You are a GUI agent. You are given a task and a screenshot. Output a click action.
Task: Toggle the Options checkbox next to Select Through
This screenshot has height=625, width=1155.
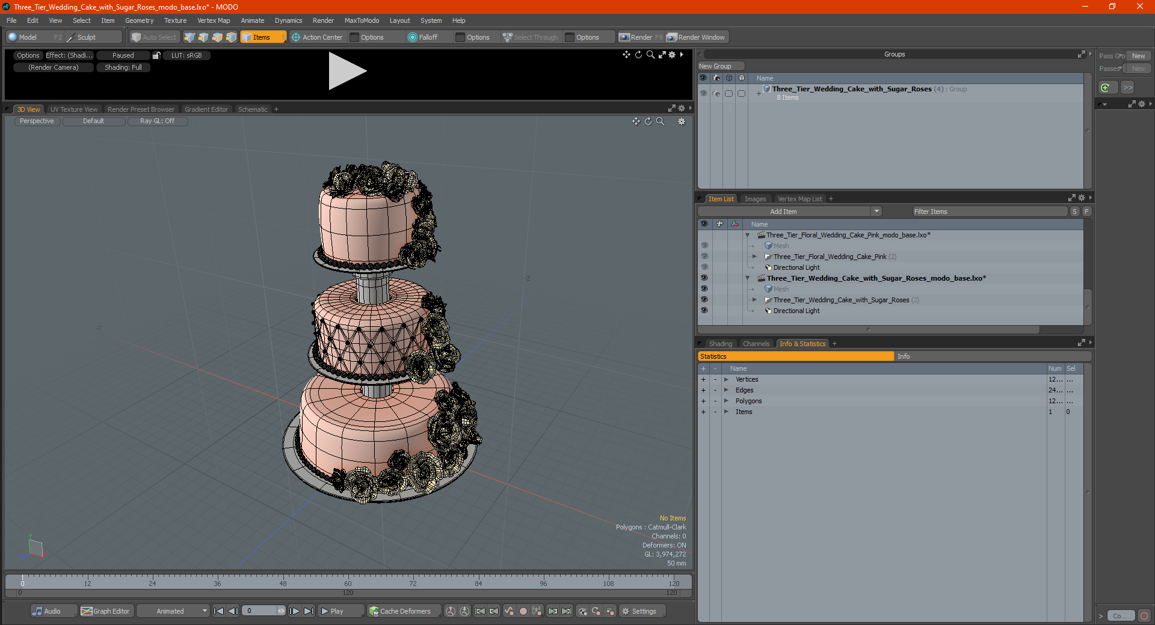coord(570,37)
